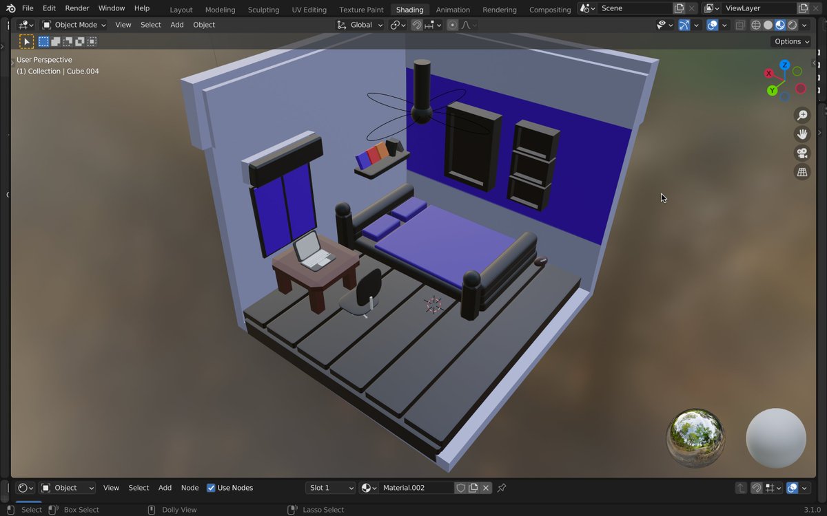Image resolution: width=827 pixels, height=516 pixels.
Task: Set selection mode to invert
Action: (79, 41)
